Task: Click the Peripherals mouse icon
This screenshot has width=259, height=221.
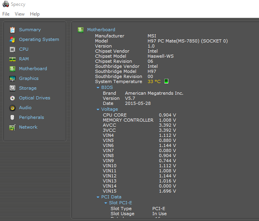Action: pyautogui.click(x=12, y=117)
